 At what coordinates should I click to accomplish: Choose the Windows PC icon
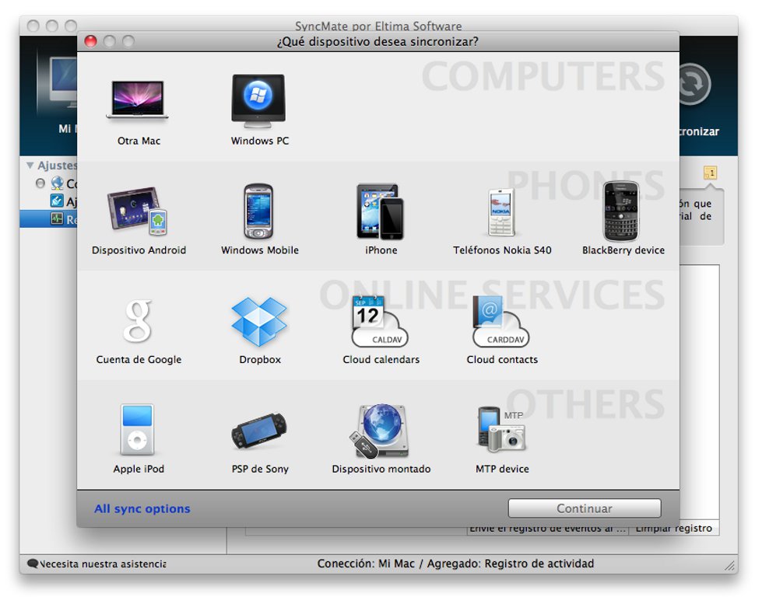258,100
